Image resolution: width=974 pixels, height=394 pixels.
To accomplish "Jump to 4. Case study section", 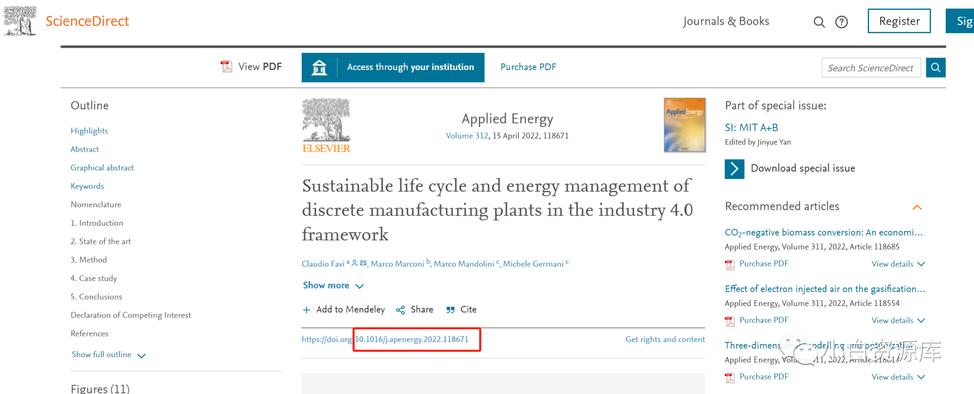I will (x=94, y=279).
